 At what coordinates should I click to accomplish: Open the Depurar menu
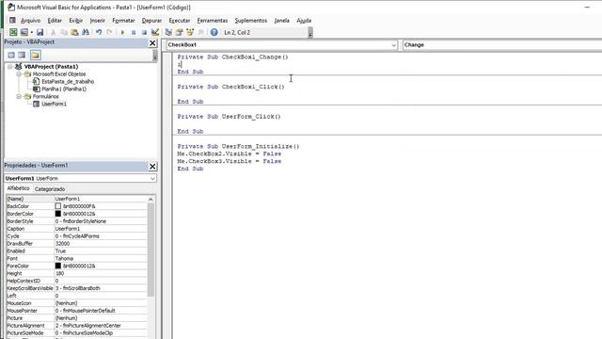click(x=151, y=21)
